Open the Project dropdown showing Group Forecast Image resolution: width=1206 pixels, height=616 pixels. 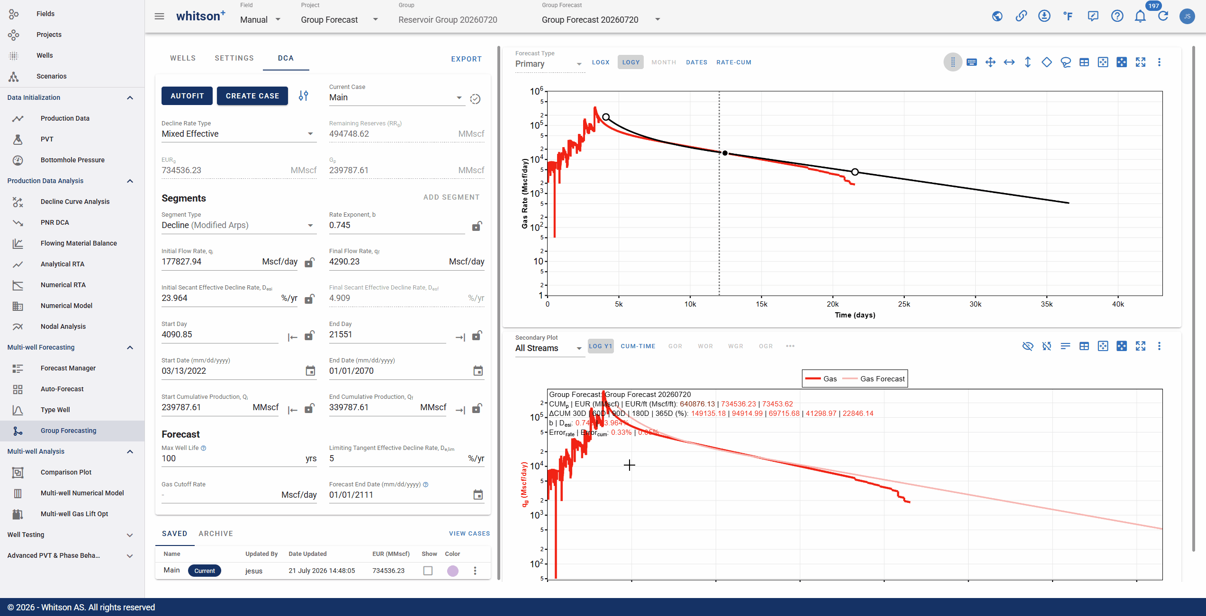pos(339,20)
